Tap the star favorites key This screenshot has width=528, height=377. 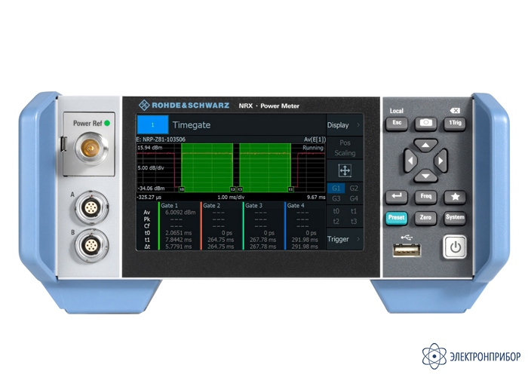455,197
